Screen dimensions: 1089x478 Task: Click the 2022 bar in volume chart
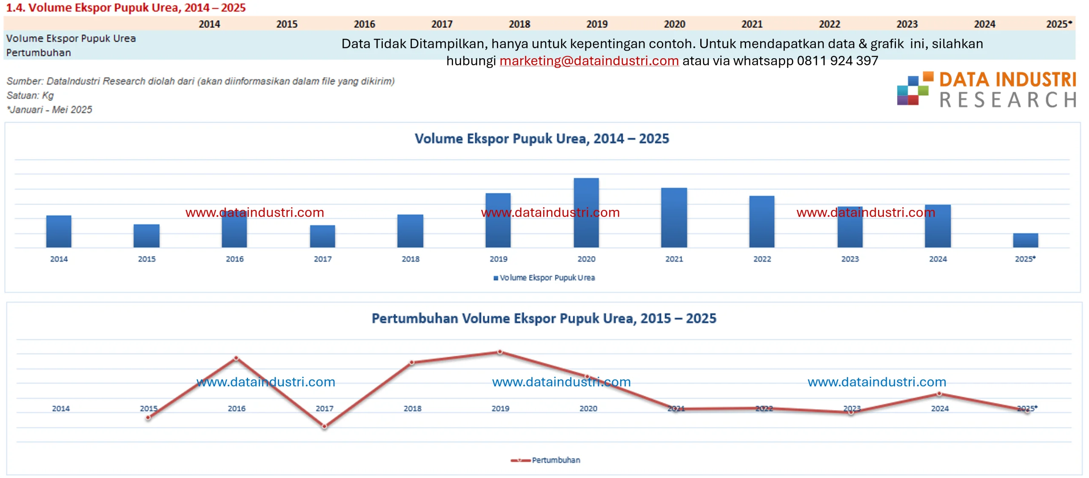click(761, 221)
